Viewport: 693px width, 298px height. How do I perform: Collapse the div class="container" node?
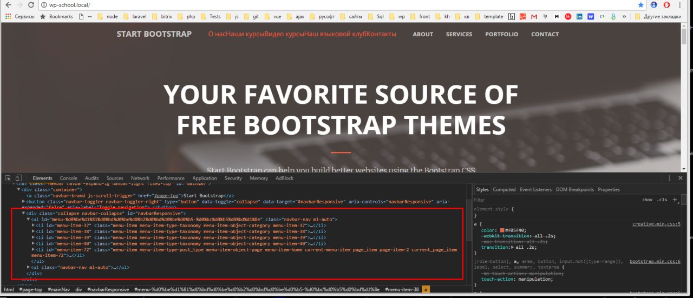point(19,190)
